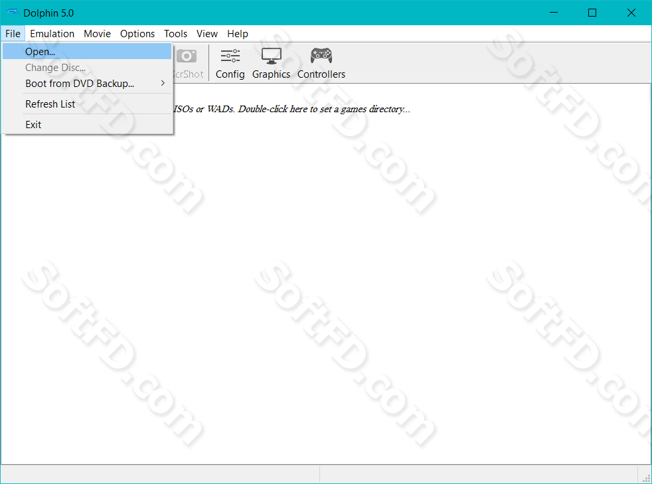Open the Help menu
The width and height of the screenshot is (652, 484).
click(238, 34)
